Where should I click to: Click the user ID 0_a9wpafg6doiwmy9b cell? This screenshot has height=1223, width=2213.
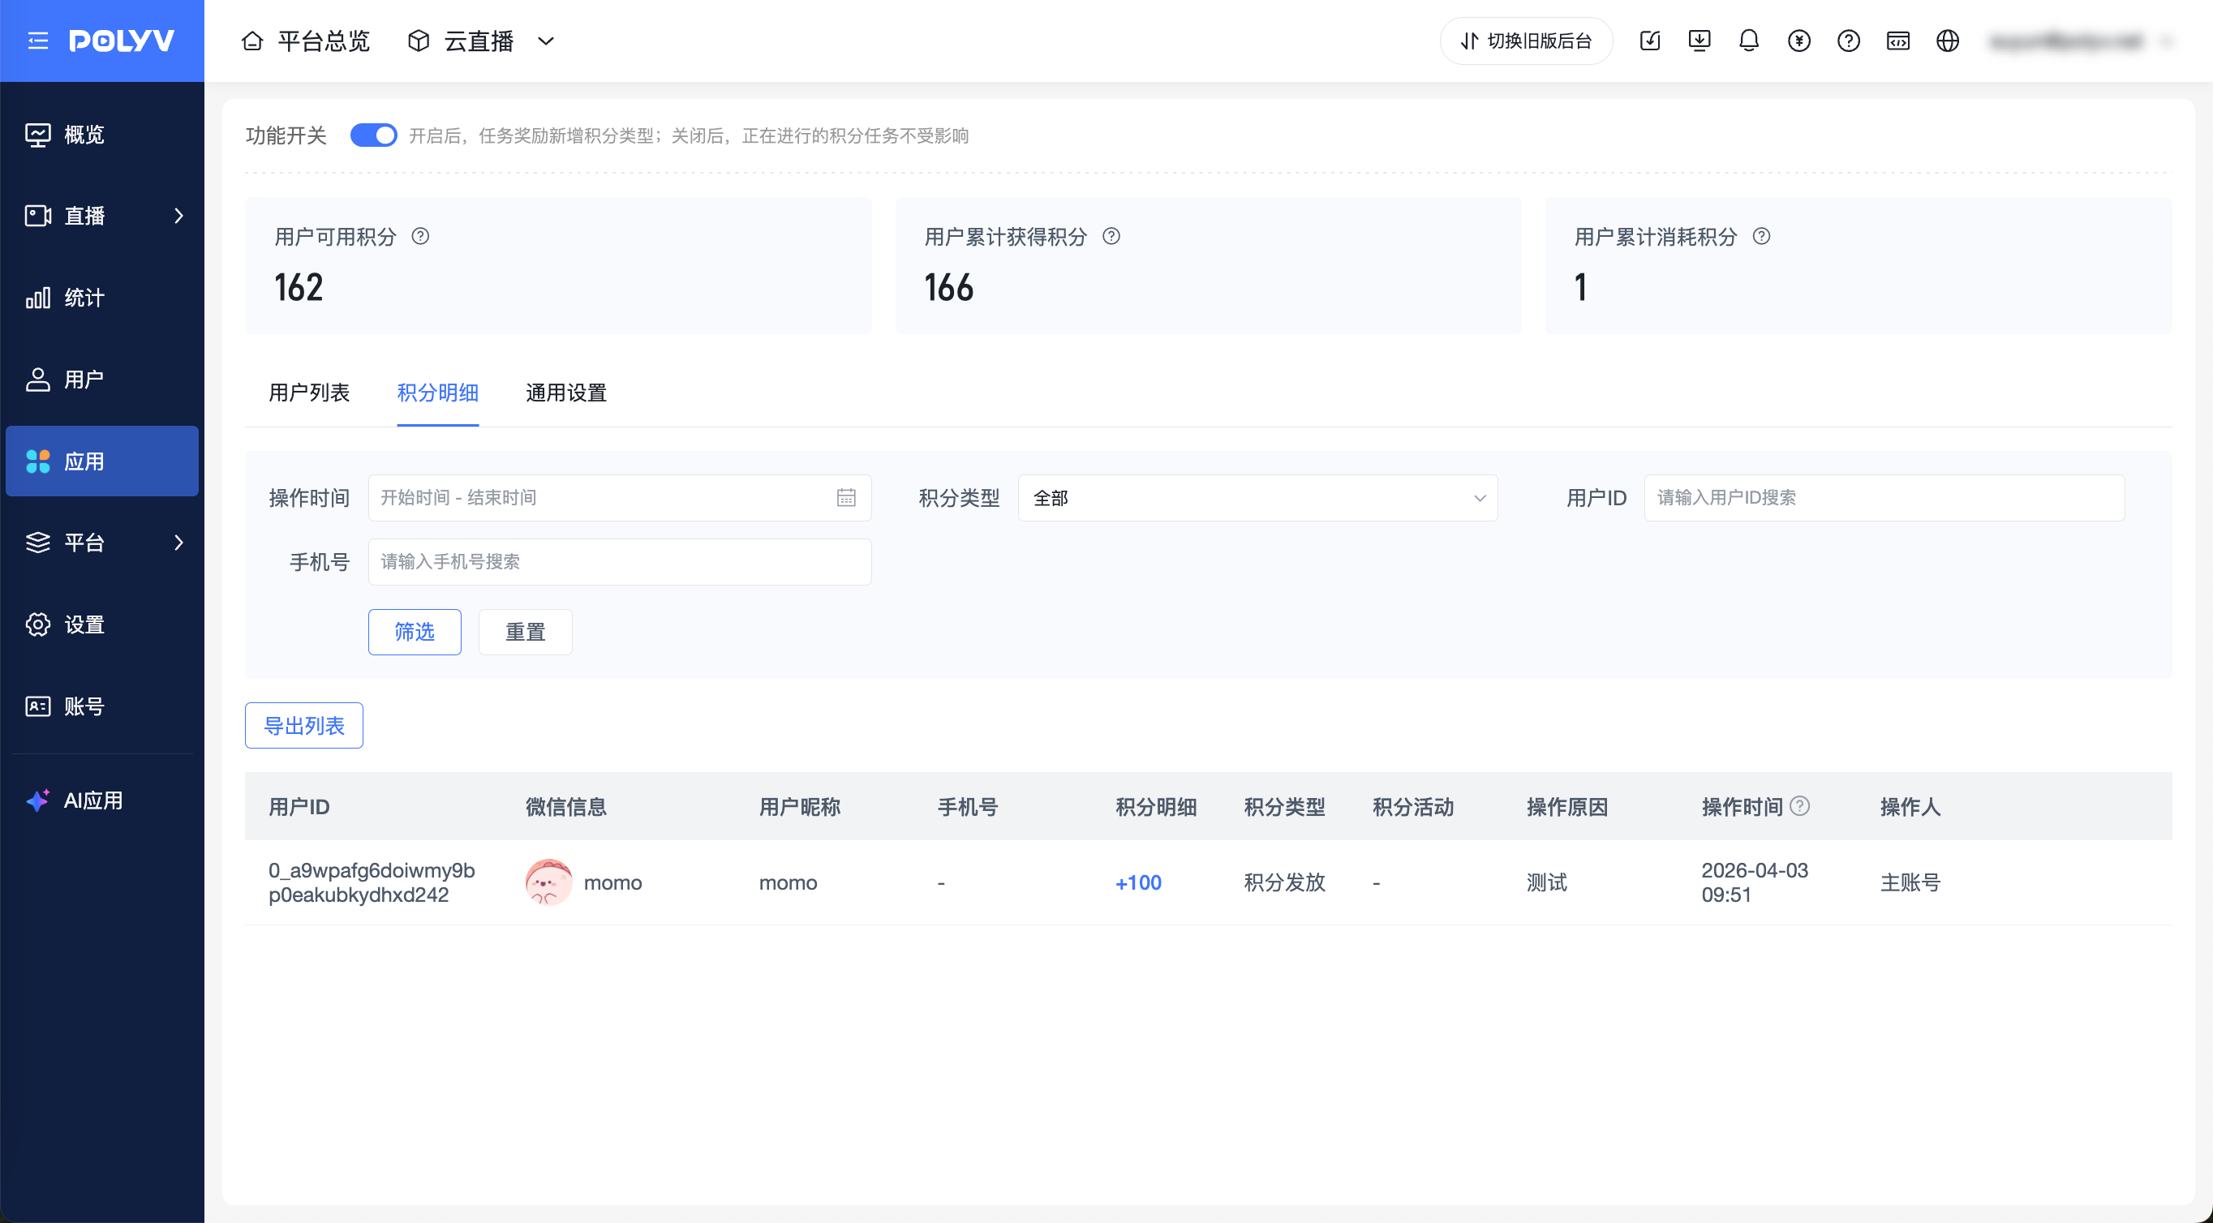371,882
